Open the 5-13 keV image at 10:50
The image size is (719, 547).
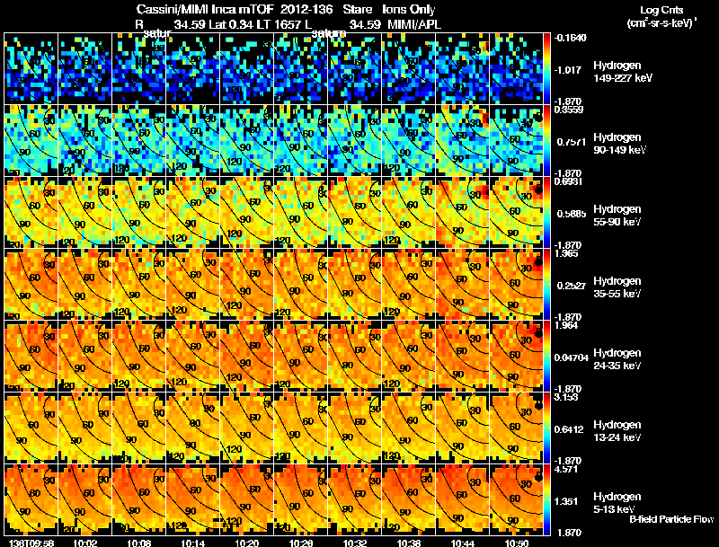click(x=516, y=500)
